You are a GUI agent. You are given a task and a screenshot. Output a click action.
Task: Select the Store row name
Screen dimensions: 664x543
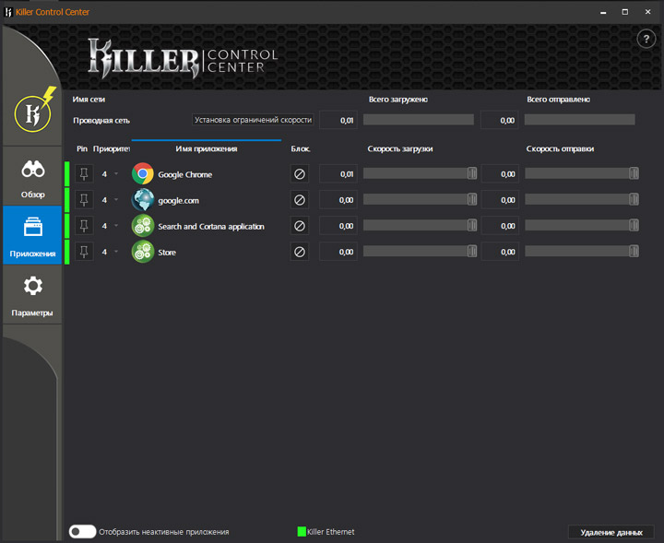(167, 253)
